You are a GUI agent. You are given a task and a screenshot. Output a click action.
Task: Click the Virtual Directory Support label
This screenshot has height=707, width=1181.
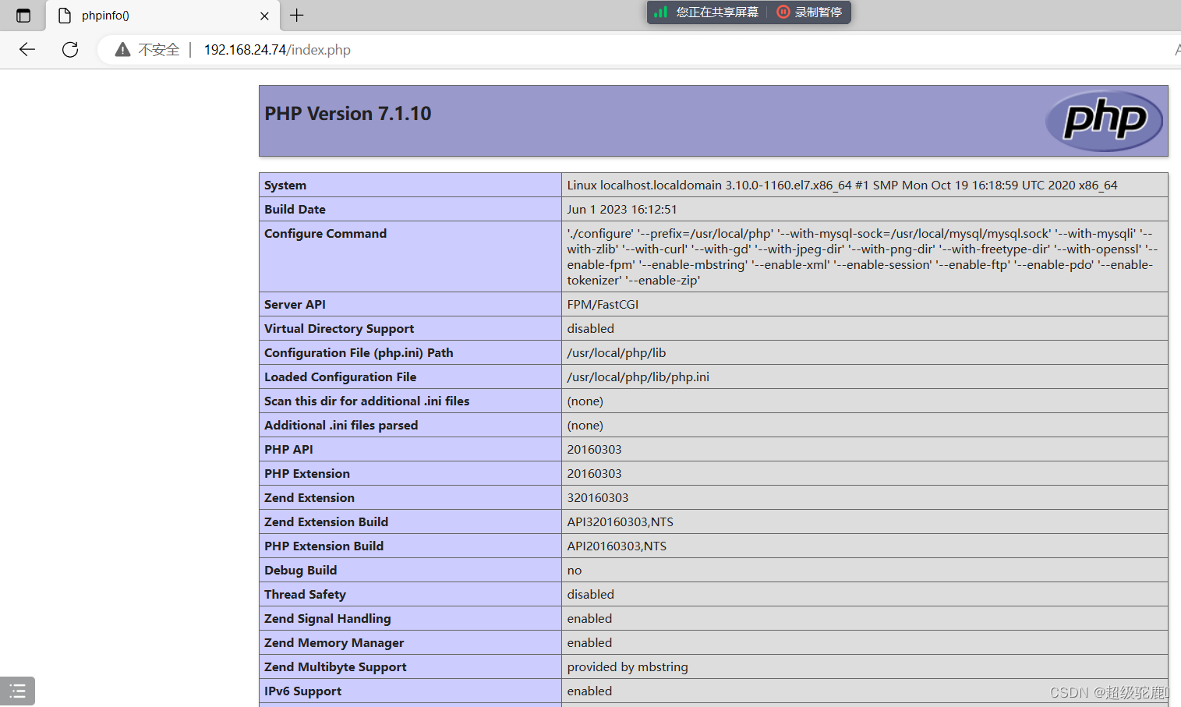(339, 329)
